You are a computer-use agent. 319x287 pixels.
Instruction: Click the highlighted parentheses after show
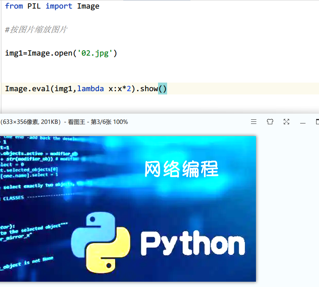point(163,89)
